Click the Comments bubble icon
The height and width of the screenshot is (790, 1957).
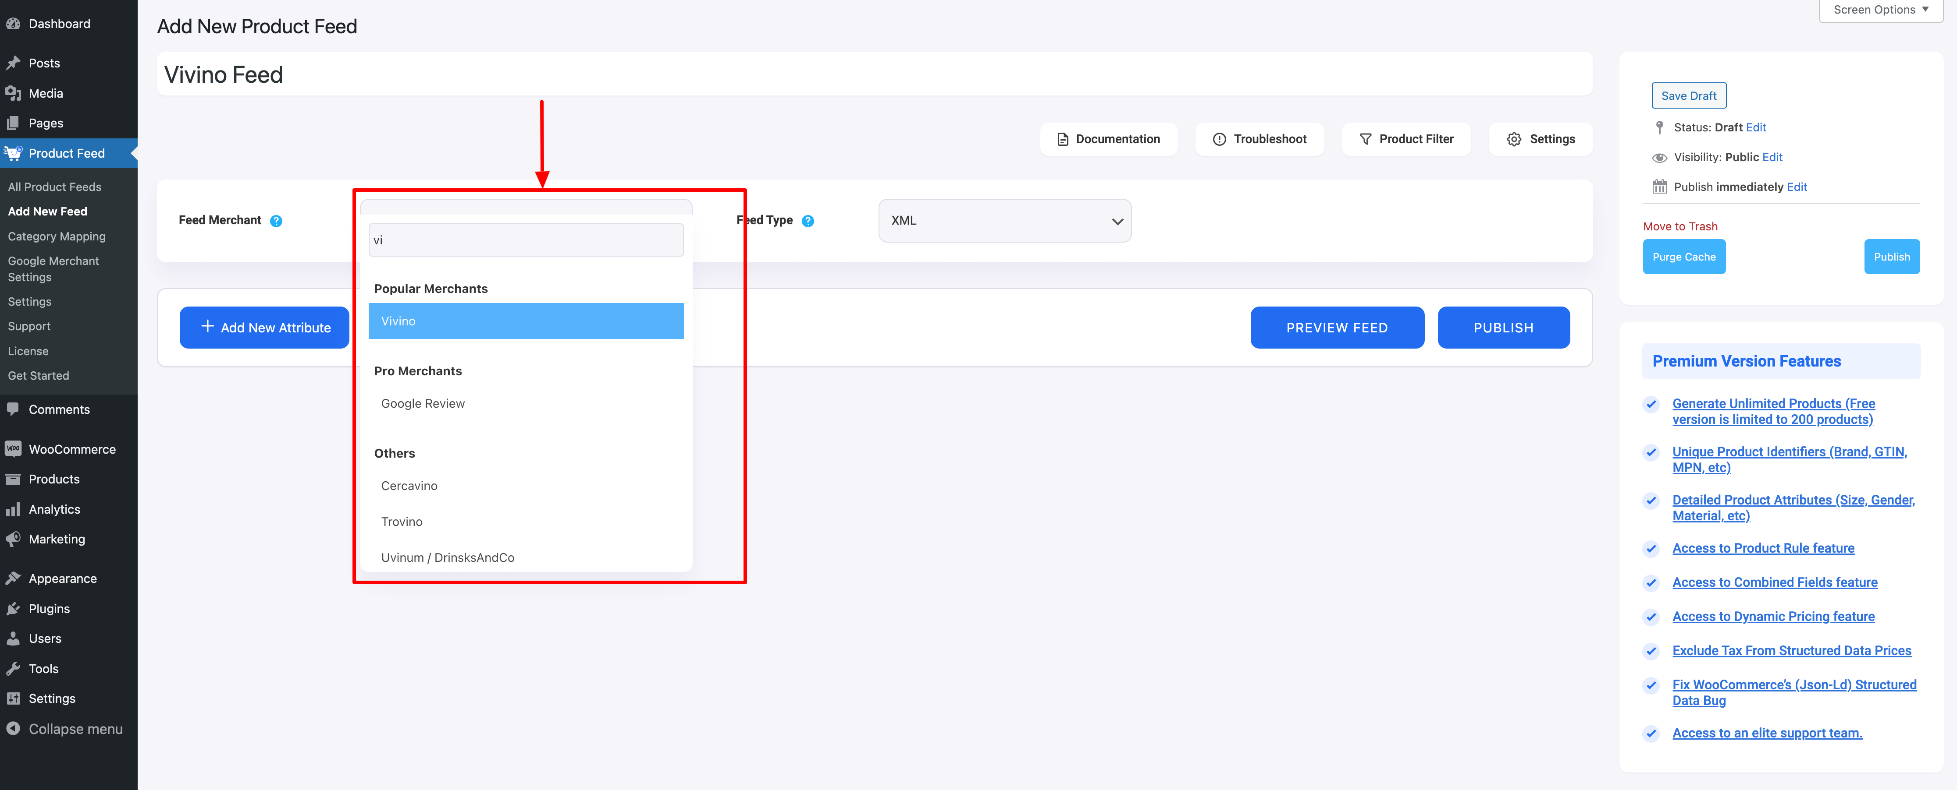(13, 409)
